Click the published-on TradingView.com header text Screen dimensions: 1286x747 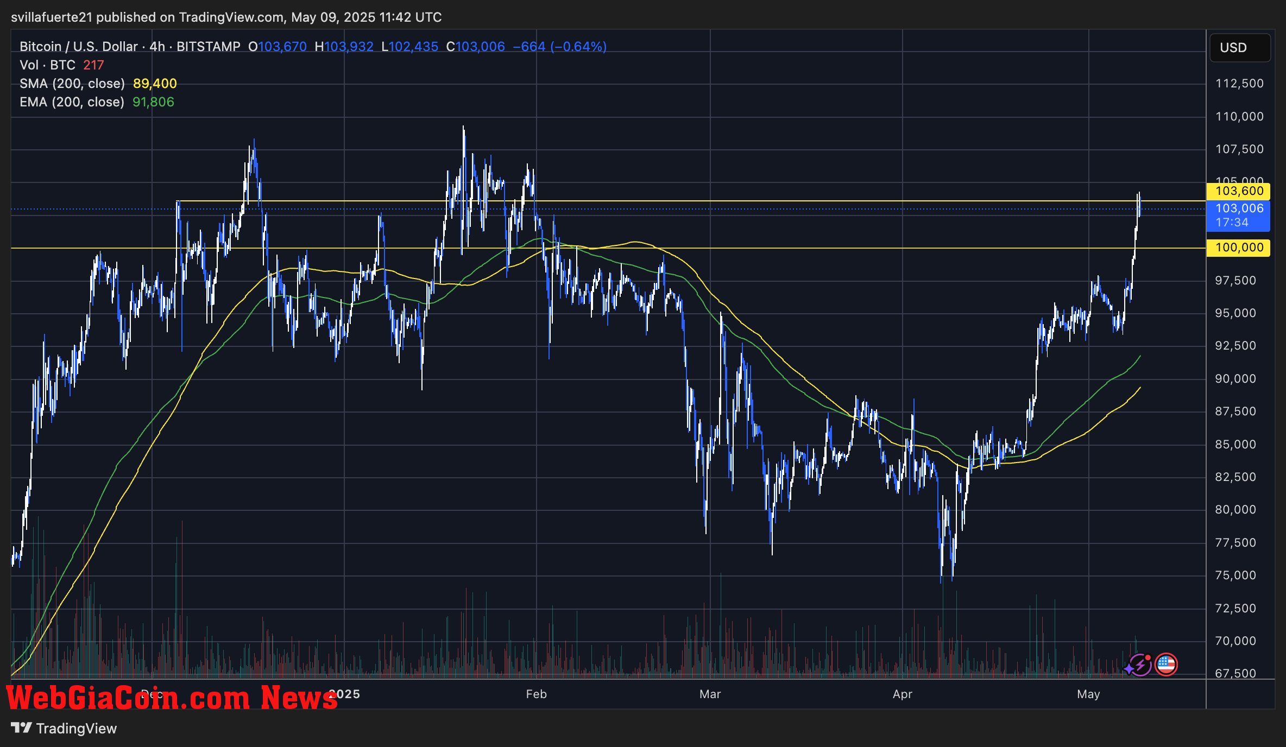point(226,17)
